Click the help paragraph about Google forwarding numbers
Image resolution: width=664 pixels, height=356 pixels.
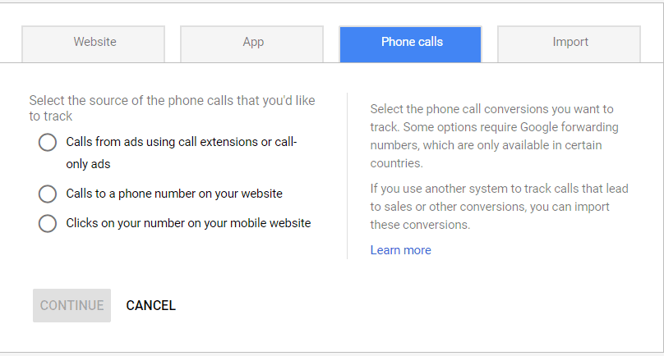[494, 136]
